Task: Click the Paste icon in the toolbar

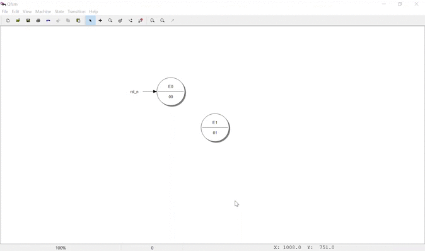Action: point(78,20)
